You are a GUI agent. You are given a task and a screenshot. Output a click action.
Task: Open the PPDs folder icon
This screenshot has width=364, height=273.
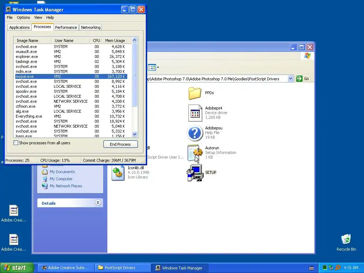pos(194,93)
